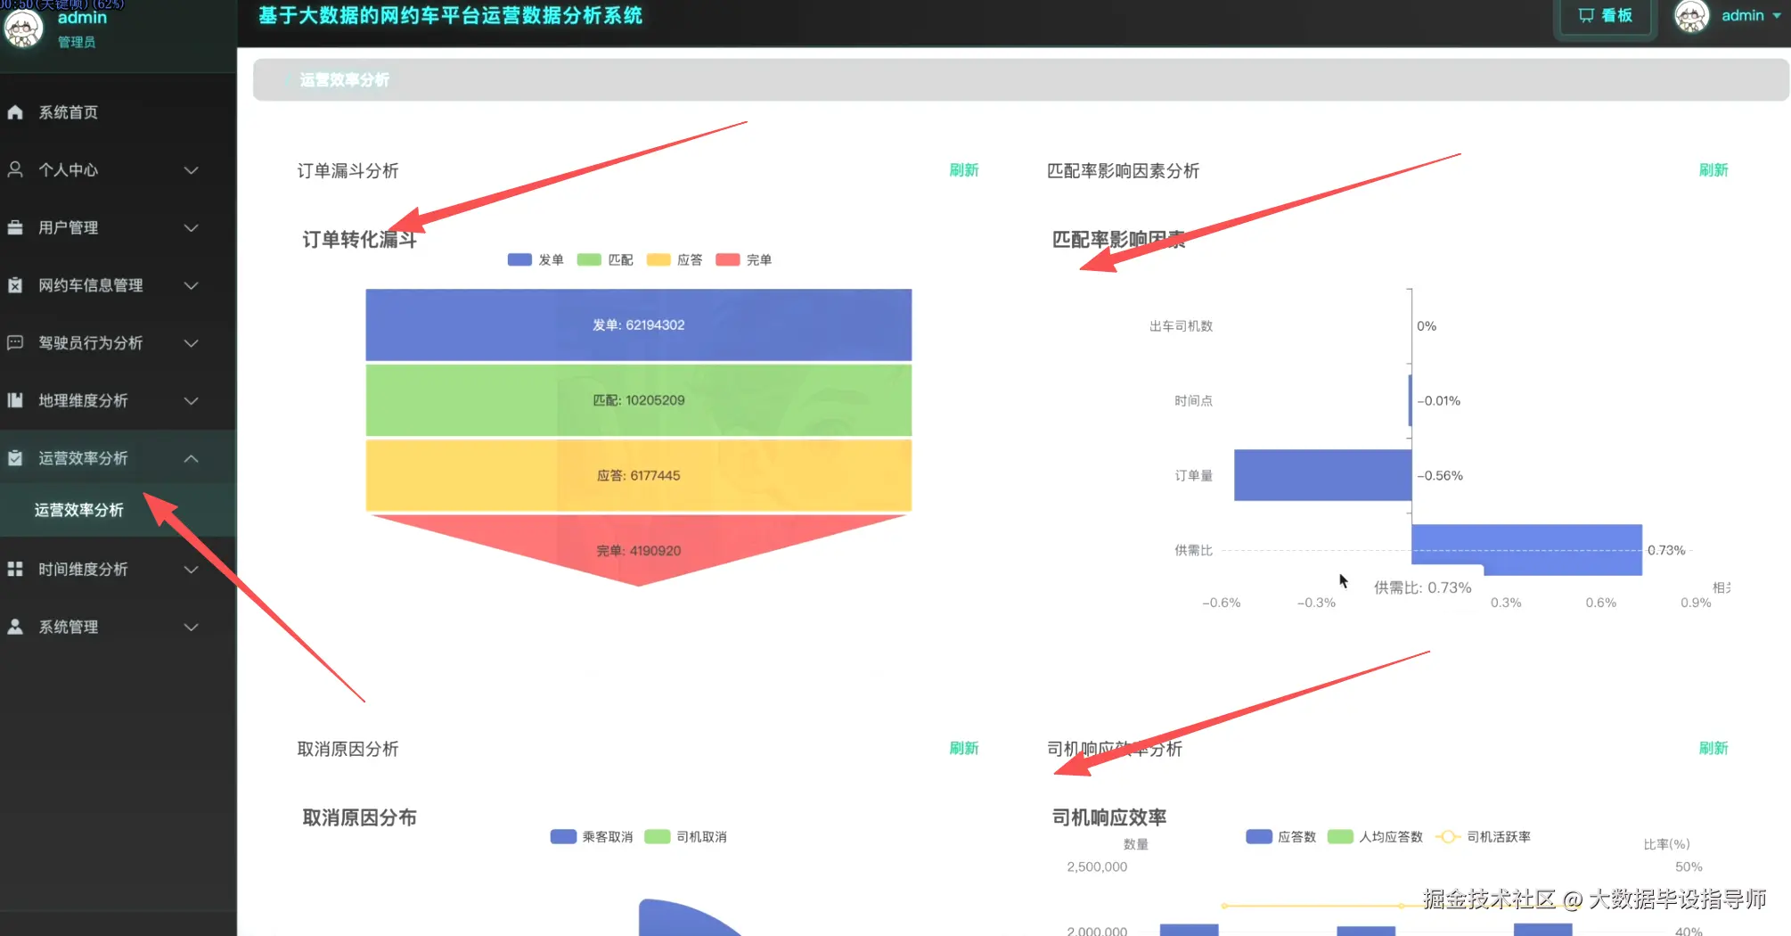The width and height of the screenshot is (1791, 936).
Task: Refresh the 订单漏斗分析 card
Action: point(964,169)
